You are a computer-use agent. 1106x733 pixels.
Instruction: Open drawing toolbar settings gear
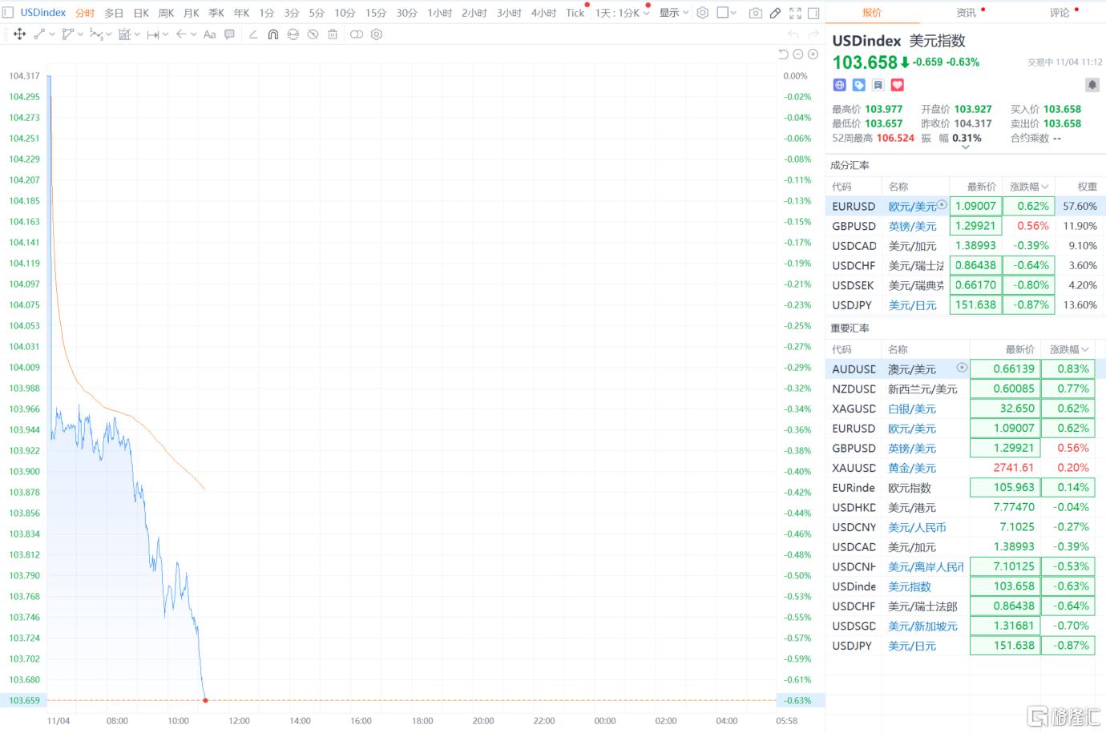[x=377, y=34]
